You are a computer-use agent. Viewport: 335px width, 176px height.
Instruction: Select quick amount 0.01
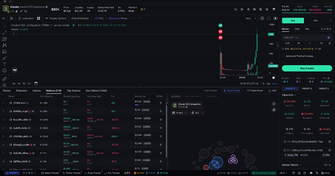288,43
